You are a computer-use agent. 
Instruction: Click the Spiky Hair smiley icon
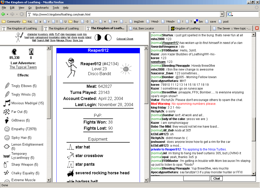pyautogui.click(x=7, y=138)
